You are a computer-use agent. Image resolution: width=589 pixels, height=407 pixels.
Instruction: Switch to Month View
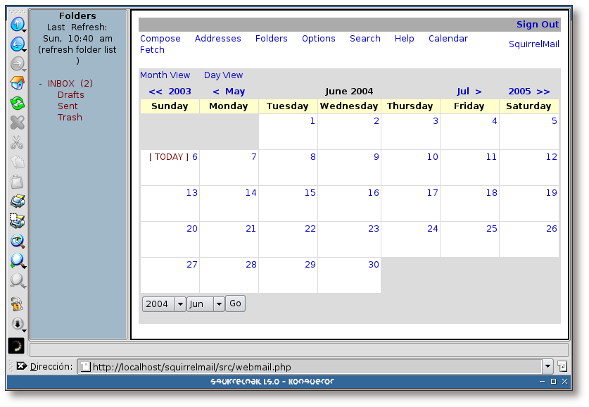[x=165, y=75]
